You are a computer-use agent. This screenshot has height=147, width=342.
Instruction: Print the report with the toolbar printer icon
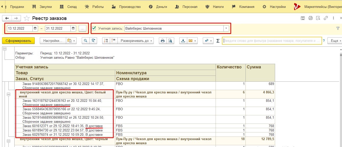pos(163,41)
